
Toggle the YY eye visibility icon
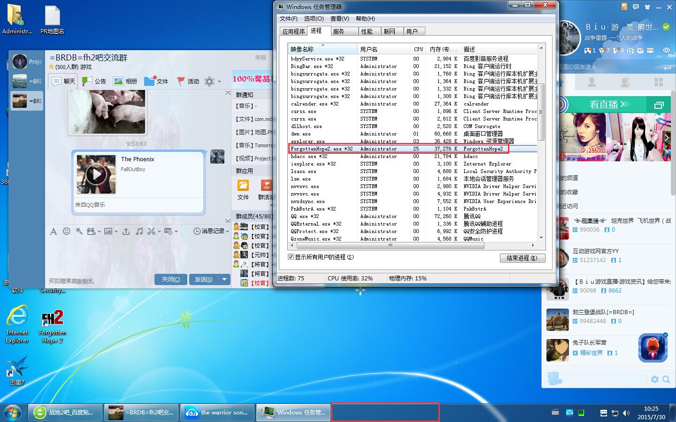click(666, 50)
